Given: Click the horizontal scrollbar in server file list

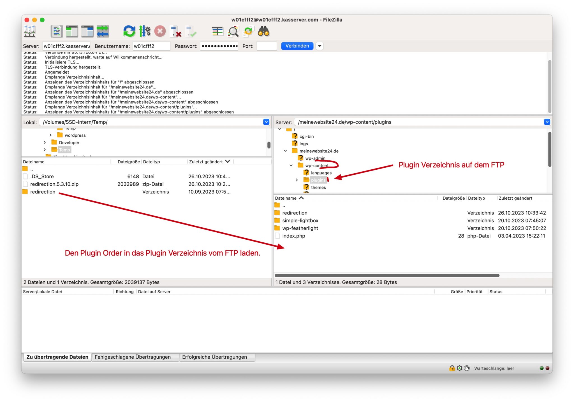Looking at the screenshot, I should 387,275.
